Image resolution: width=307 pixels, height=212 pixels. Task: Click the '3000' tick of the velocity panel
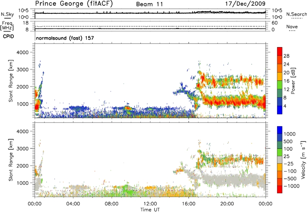(22, 148)
